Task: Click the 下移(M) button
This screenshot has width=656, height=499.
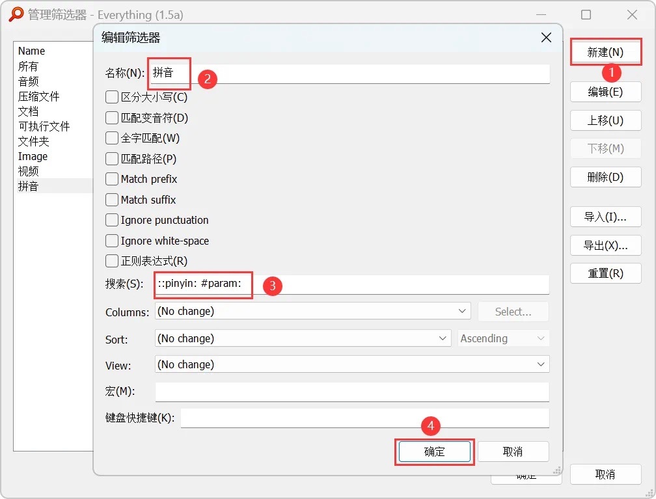Action: (x=605, y=148)
